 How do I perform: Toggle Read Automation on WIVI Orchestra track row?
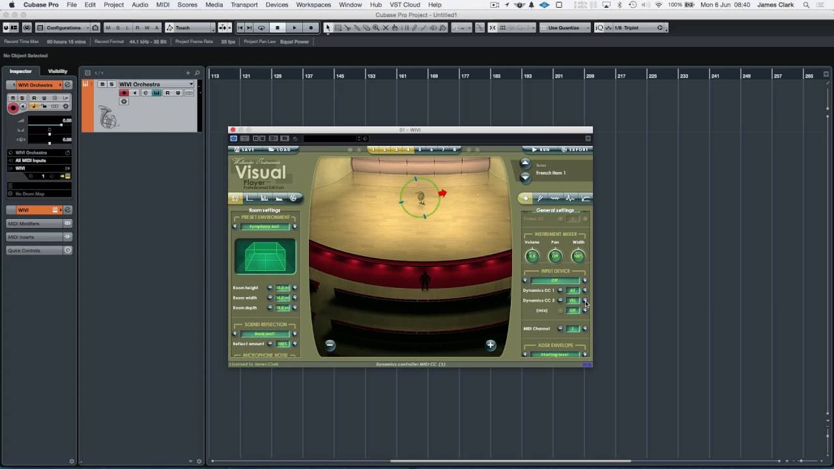pos(167,93)
